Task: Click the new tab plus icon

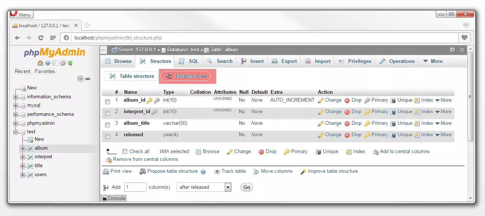Action: (87, 25)
